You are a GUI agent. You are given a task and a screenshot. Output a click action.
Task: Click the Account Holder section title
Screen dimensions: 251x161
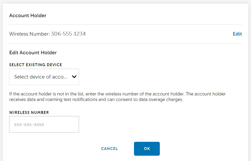click(28, 15)
